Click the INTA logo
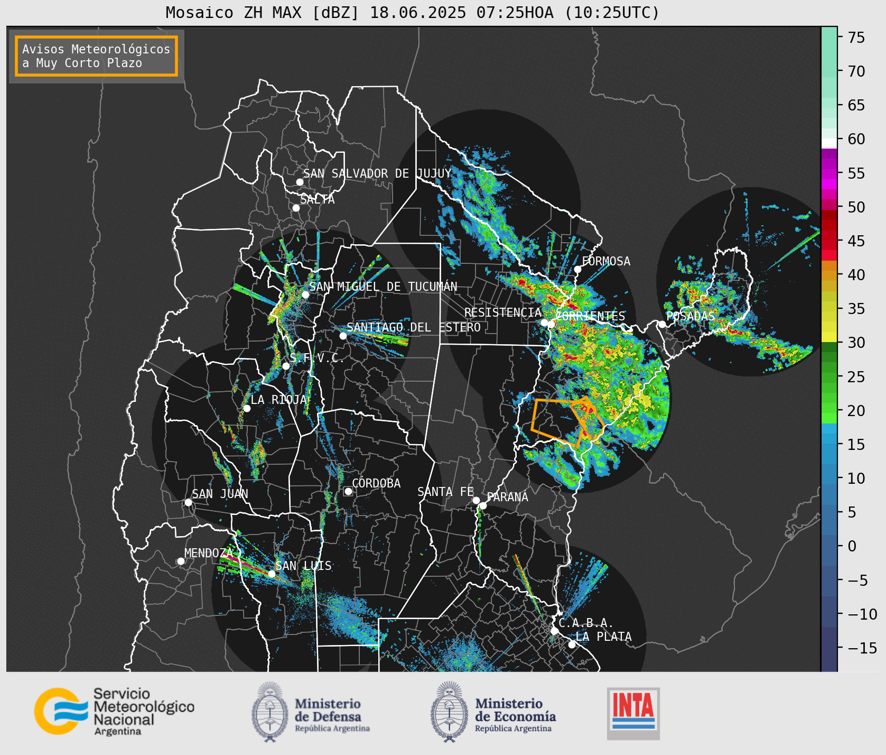 633,713
